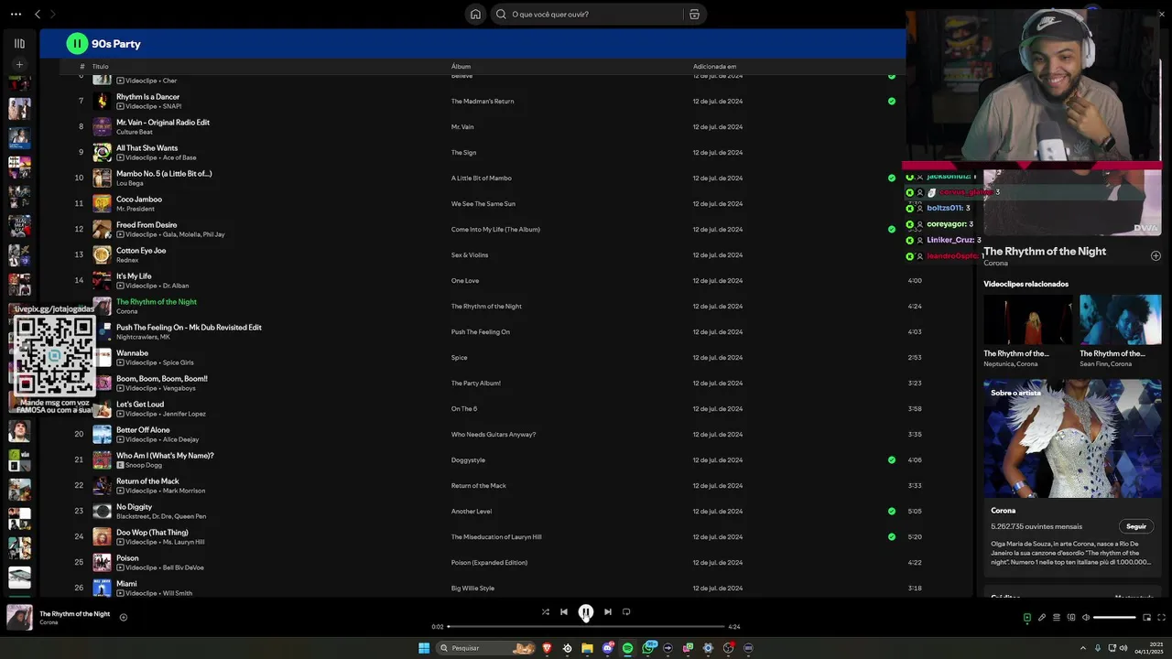Toggle saved checkmark for Mambo No. 5

(892, 178)
